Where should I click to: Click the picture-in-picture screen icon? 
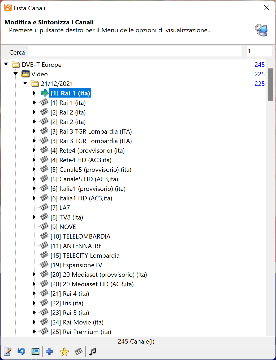[x=35, y=352]
